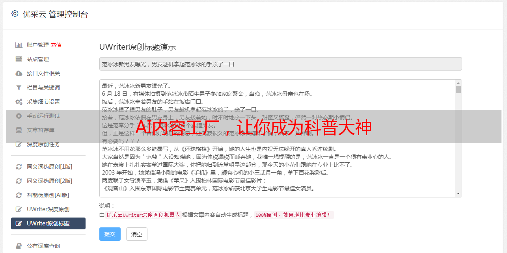Click the textarea scrollbar up arrow
Viewport: 507px width, 253px height.
458,83
